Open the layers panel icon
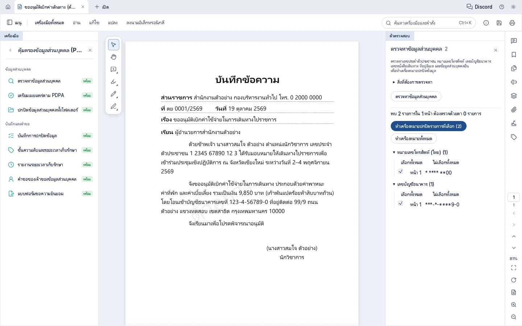This screenshot has width=522, height=326. [x=514, y=96]
